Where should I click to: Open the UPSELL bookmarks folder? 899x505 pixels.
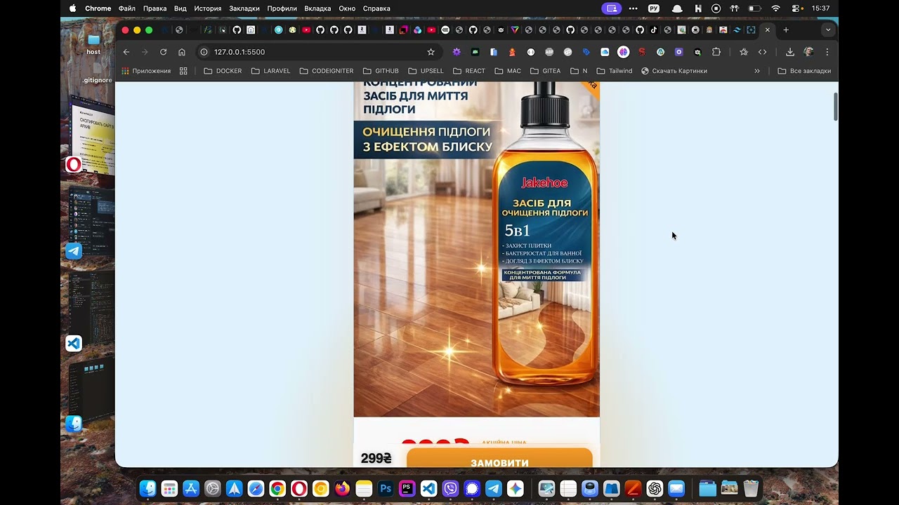(x=426, y=71)
